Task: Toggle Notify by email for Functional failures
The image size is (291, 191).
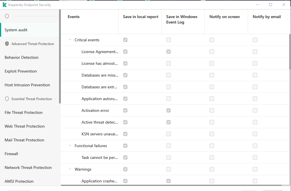Action: (x=255, y=146)
